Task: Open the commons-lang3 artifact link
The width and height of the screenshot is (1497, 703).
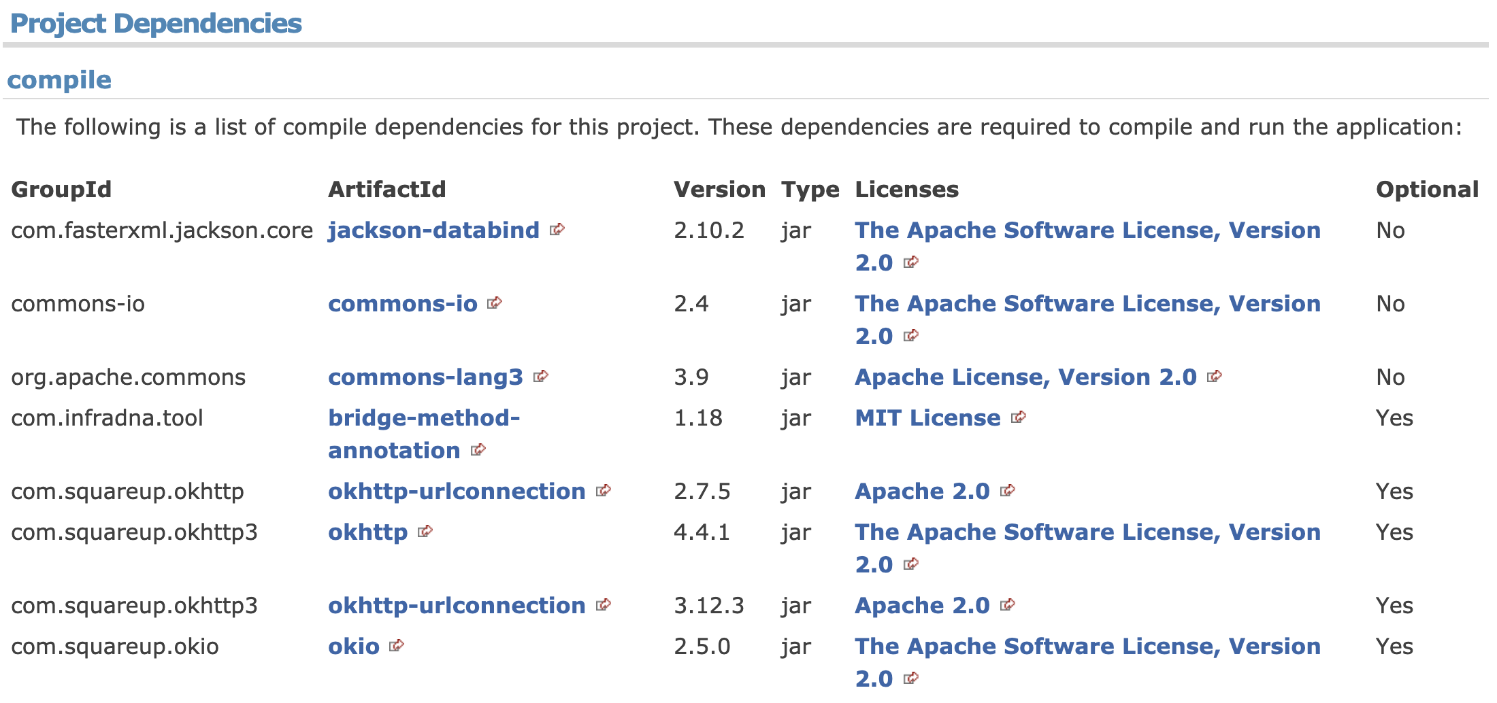Action: point(425,377)
